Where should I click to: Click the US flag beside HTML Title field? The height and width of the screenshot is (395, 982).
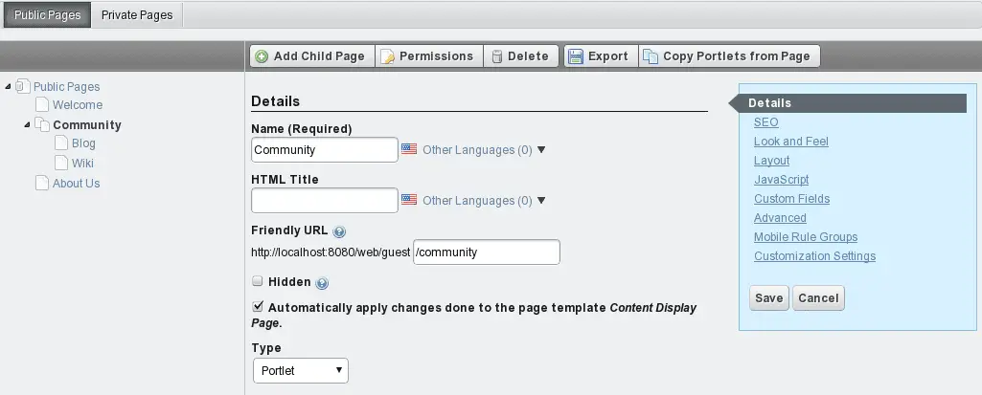409,200
